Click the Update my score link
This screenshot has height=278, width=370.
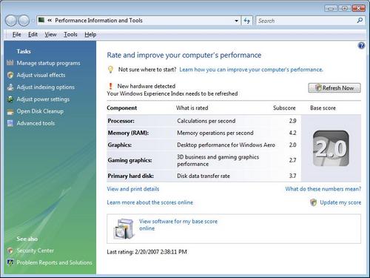(340, 202)
